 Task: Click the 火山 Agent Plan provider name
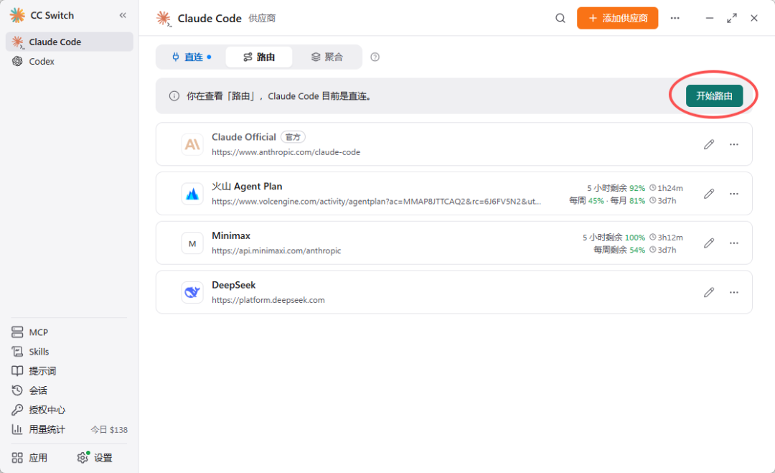247,187
